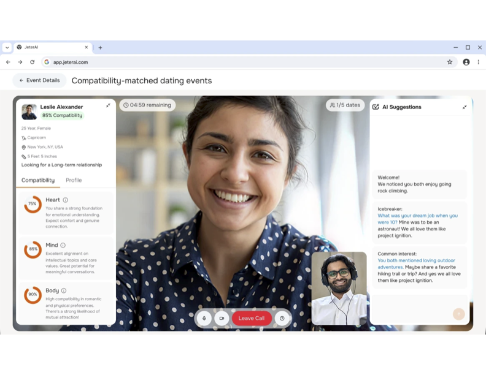Open the browser profile account icon
Screen dimensions: 486x375
[x=466, y=62]
